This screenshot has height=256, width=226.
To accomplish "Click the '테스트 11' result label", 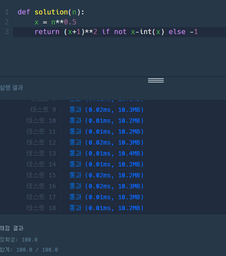I will (x=41, y=131).
